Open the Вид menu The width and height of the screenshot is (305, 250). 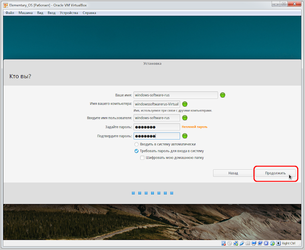point(40,13)
